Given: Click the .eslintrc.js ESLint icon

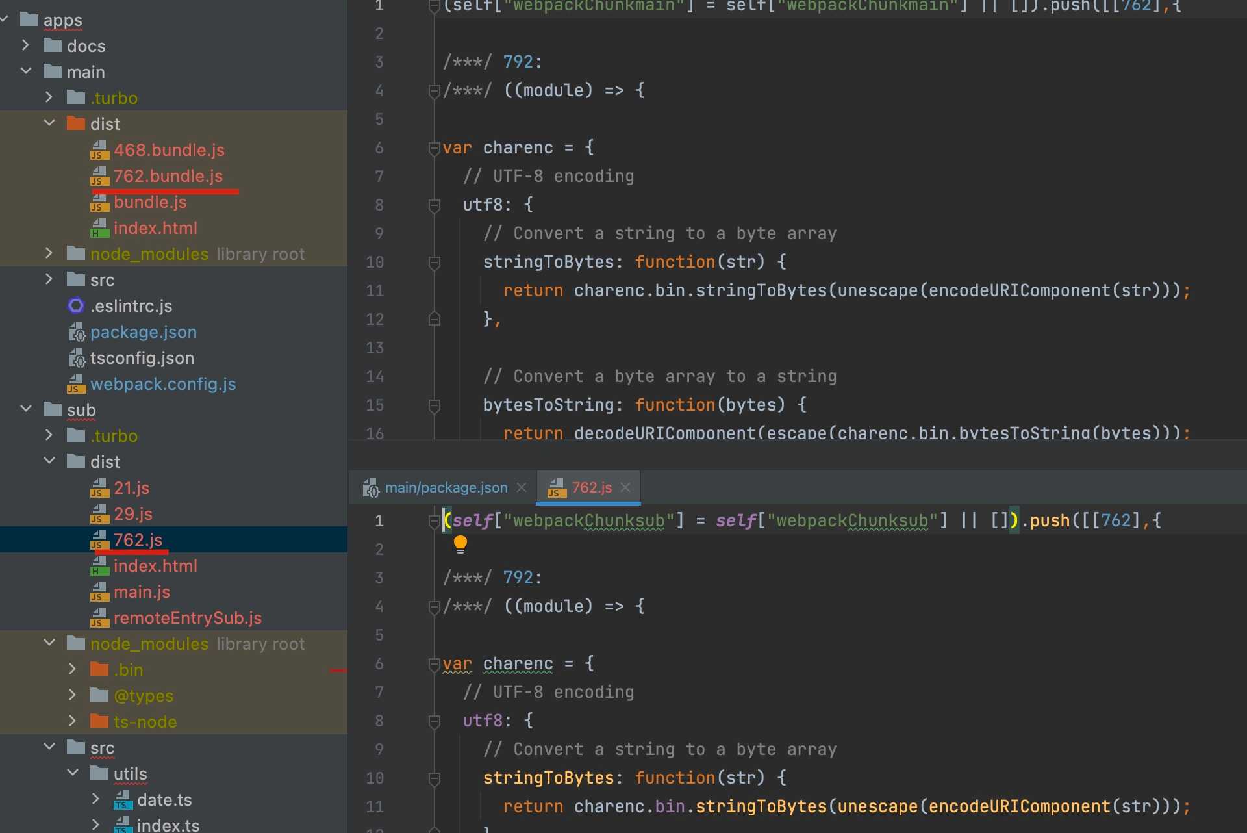Looking at the screenshot, I should pyautogui.click(x=76, y=306).
